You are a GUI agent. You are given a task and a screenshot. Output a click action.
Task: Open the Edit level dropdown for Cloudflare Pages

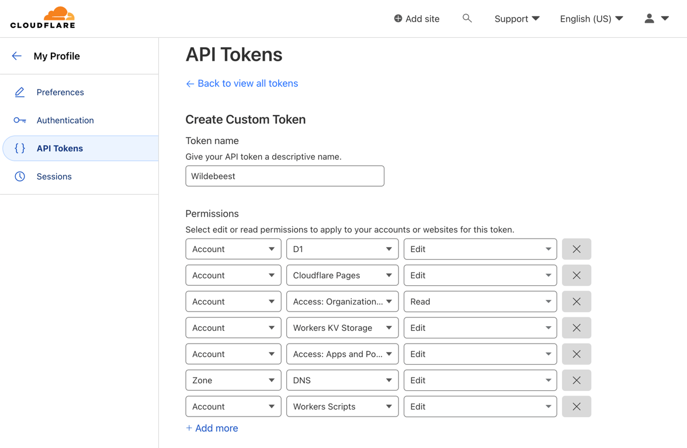[x=480, y=275]
